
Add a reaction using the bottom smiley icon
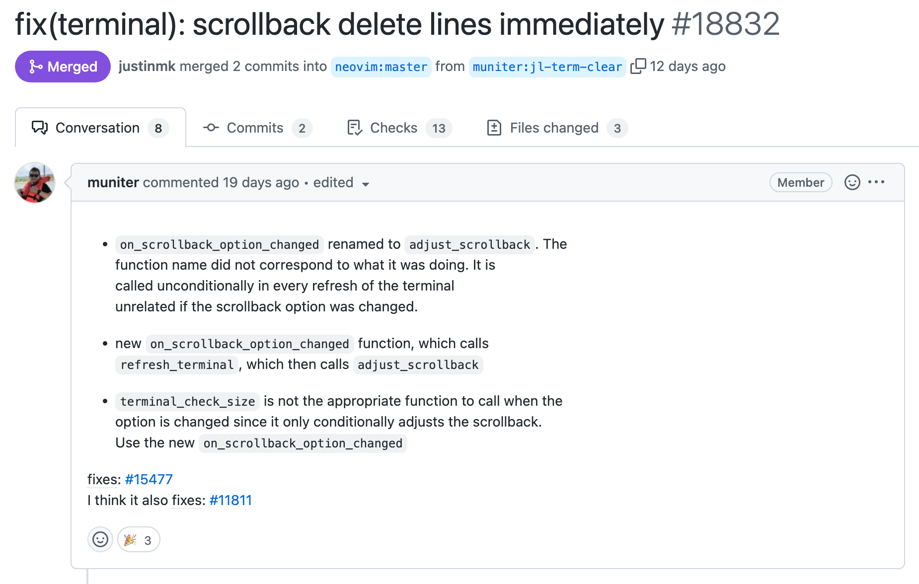pyautogui.click(x=100, y=539)
